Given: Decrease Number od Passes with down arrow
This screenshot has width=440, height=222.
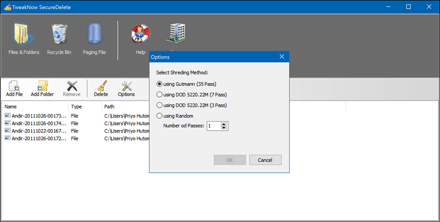Looking at the screenshot, I should [x=223, y=128].
